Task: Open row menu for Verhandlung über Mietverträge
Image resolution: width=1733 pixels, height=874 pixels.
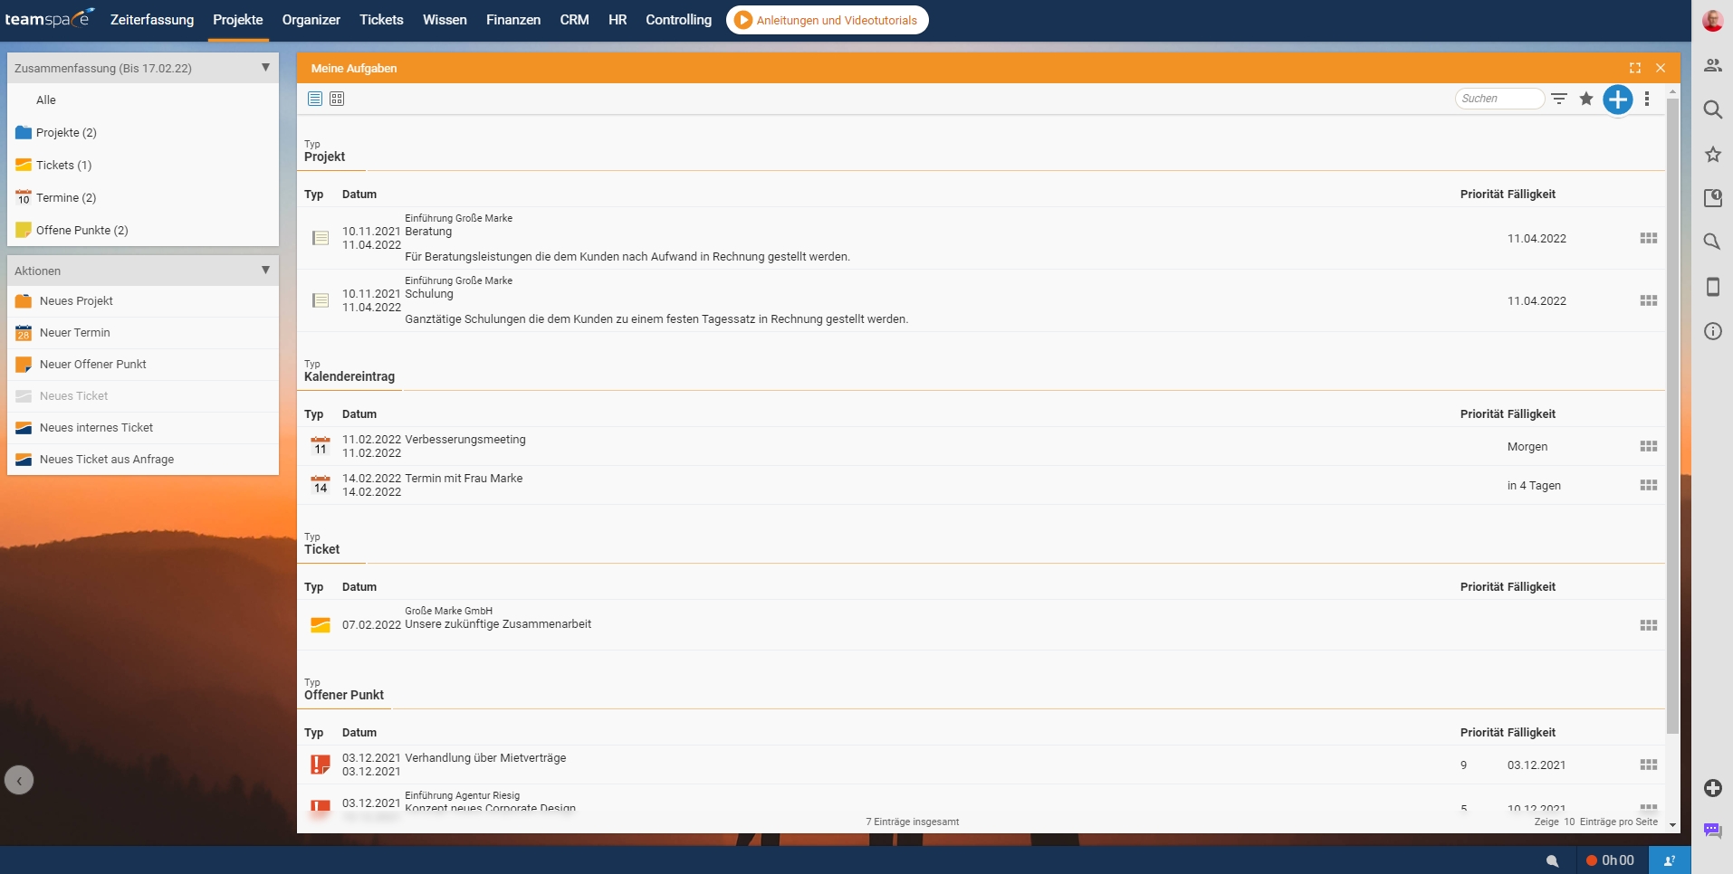Action: click(x=1649, y=765)
